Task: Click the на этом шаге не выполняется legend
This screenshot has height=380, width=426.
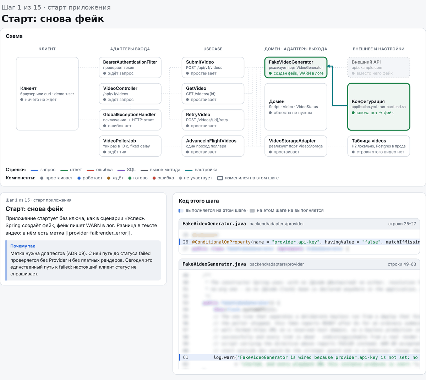Action: 287,211
